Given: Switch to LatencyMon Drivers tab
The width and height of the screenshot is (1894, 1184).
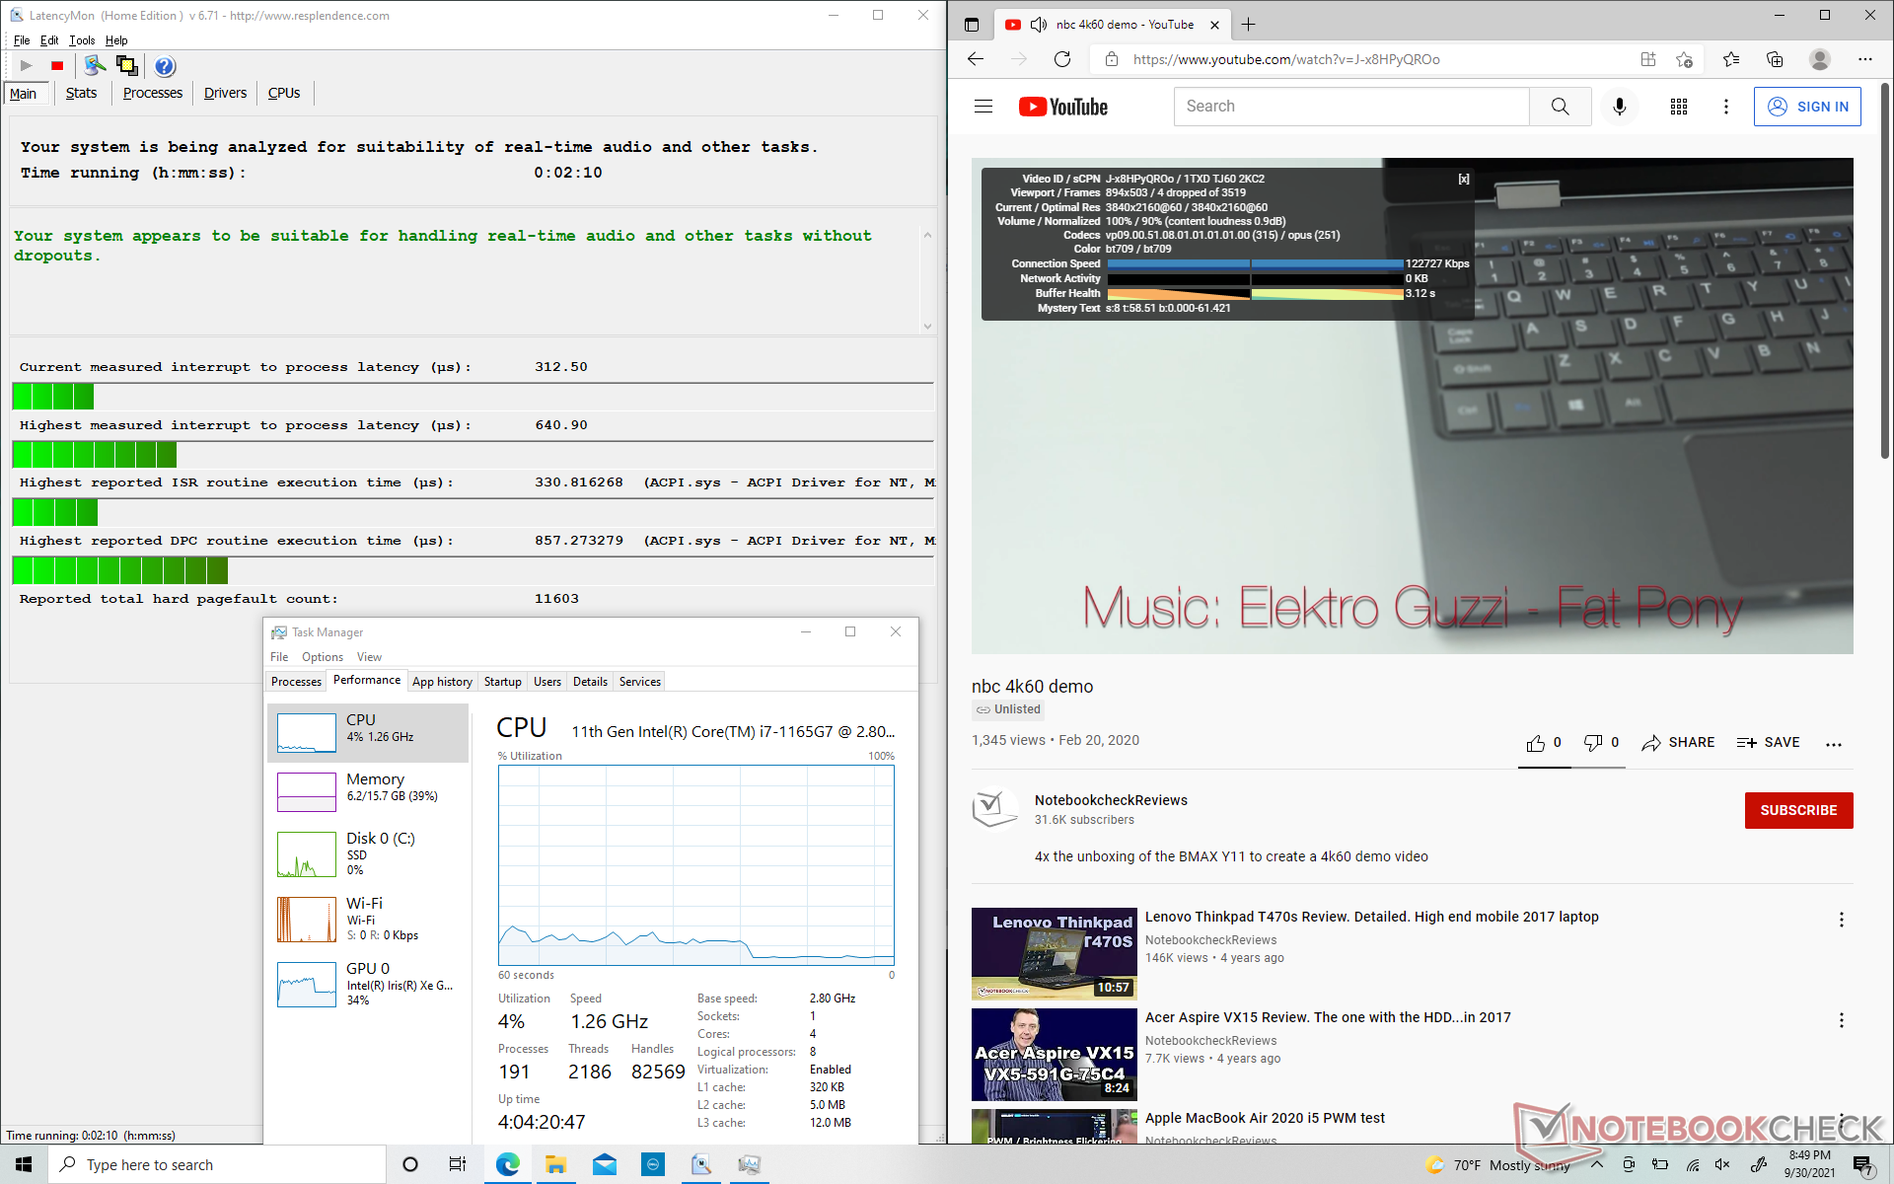Looking at the screenshot, I should [x=225, y=93].
